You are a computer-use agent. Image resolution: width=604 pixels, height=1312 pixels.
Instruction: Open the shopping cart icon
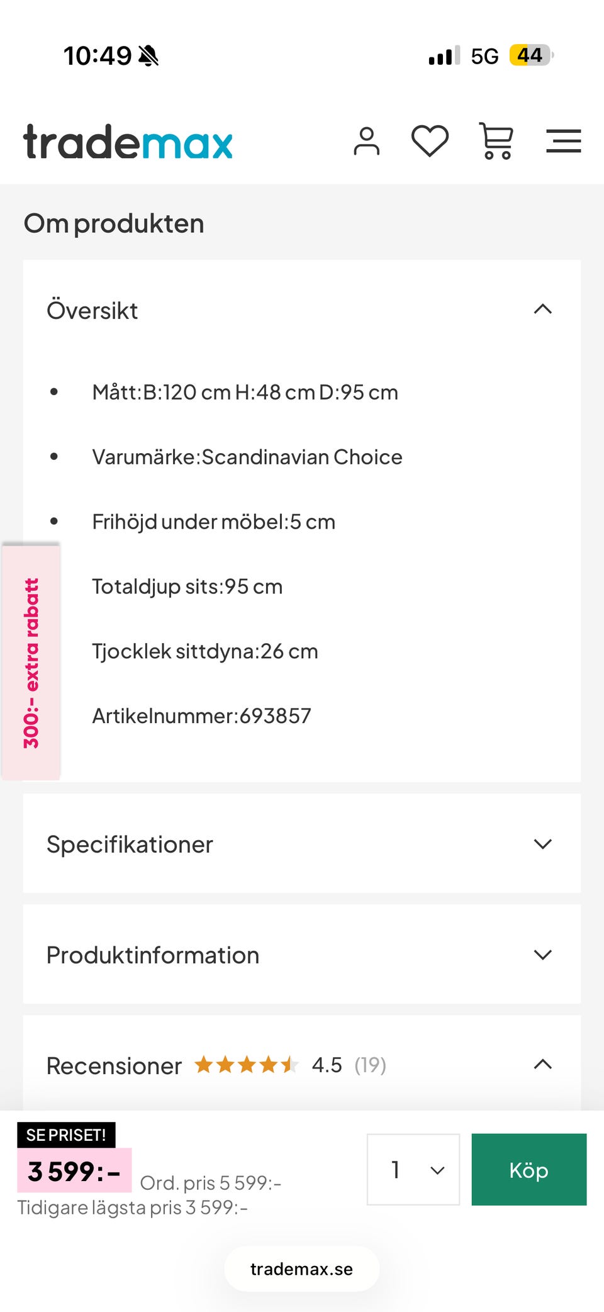pos(496,141)
